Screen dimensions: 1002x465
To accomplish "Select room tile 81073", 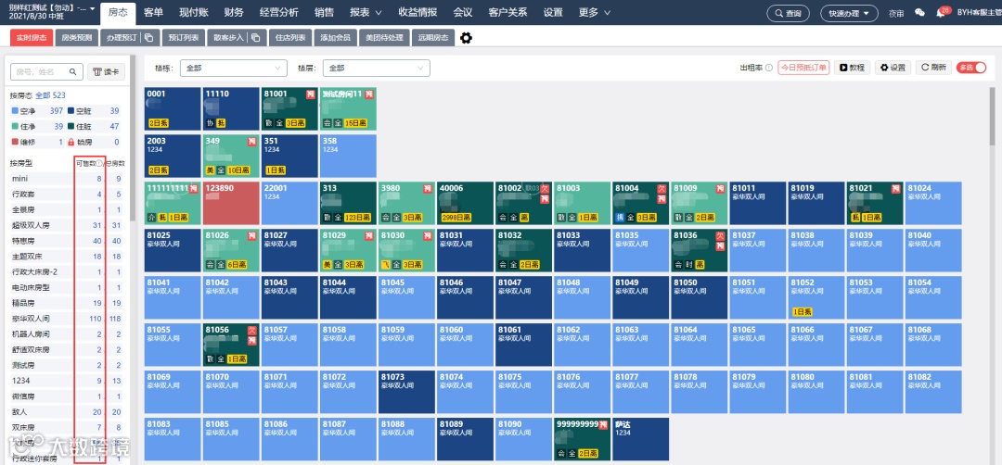I will [x=406, y=392].
